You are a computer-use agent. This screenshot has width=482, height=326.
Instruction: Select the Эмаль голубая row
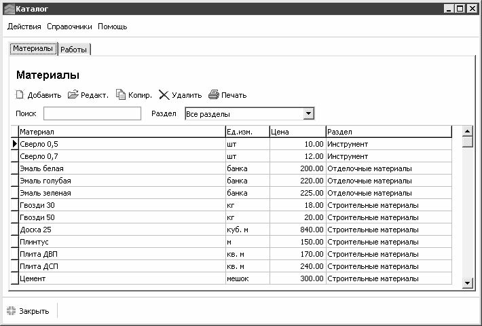point(122,181)
